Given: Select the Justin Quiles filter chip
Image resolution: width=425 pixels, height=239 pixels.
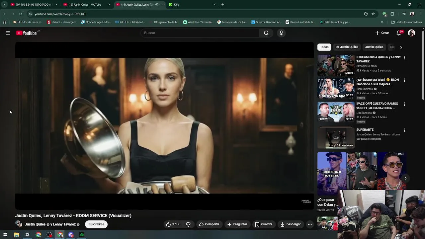Looking at the screenshot, I should tap(374, 47).
